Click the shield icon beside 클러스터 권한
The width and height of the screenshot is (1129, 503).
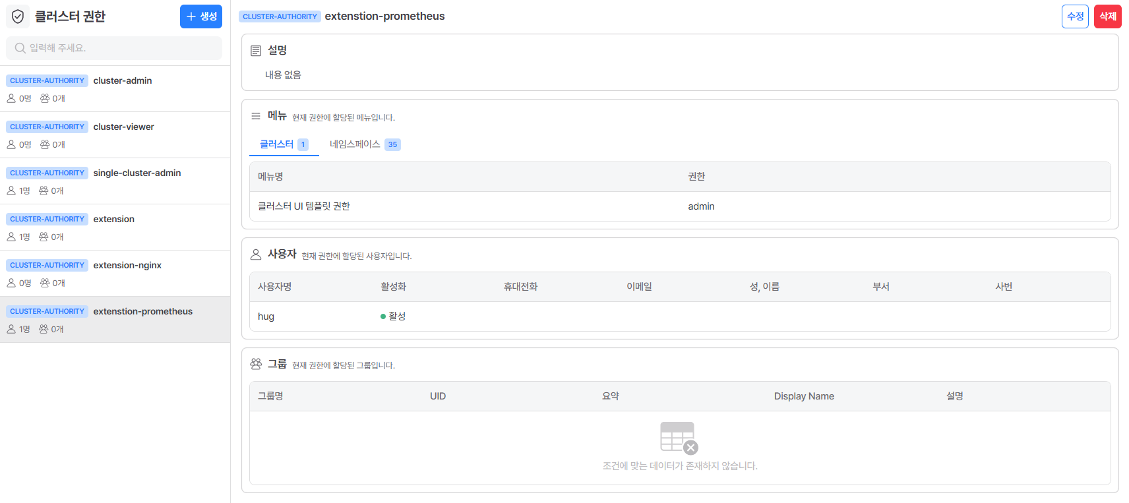[18, 16]
